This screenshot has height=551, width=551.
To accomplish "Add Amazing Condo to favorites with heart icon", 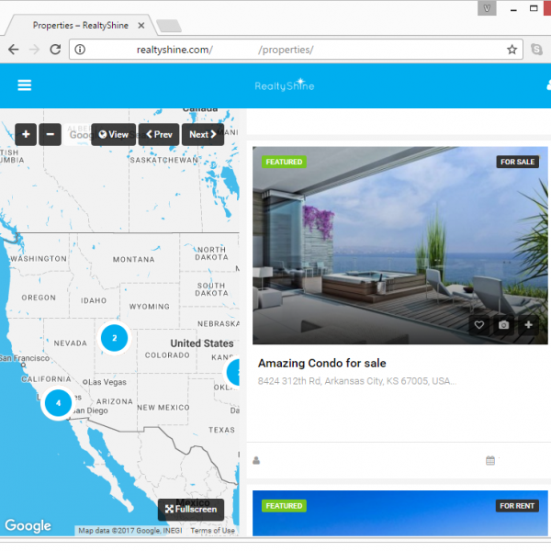I will pos(479,325).
